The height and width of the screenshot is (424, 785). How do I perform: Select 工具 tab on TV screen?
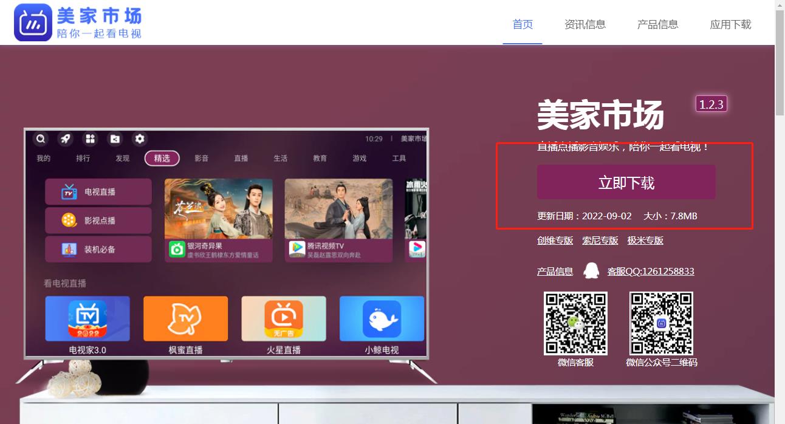tap(399, 159)
